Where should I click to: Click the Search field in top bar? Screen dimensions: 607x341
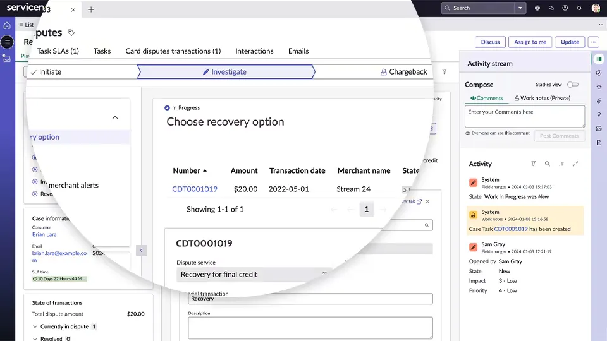479,8
